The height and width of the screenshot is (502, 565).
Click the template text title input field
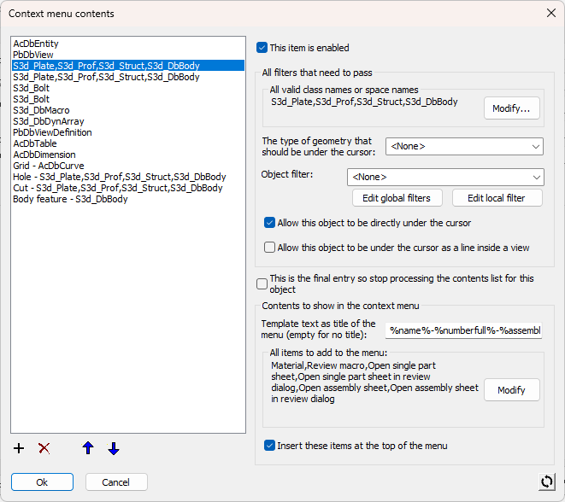[465, 330]
